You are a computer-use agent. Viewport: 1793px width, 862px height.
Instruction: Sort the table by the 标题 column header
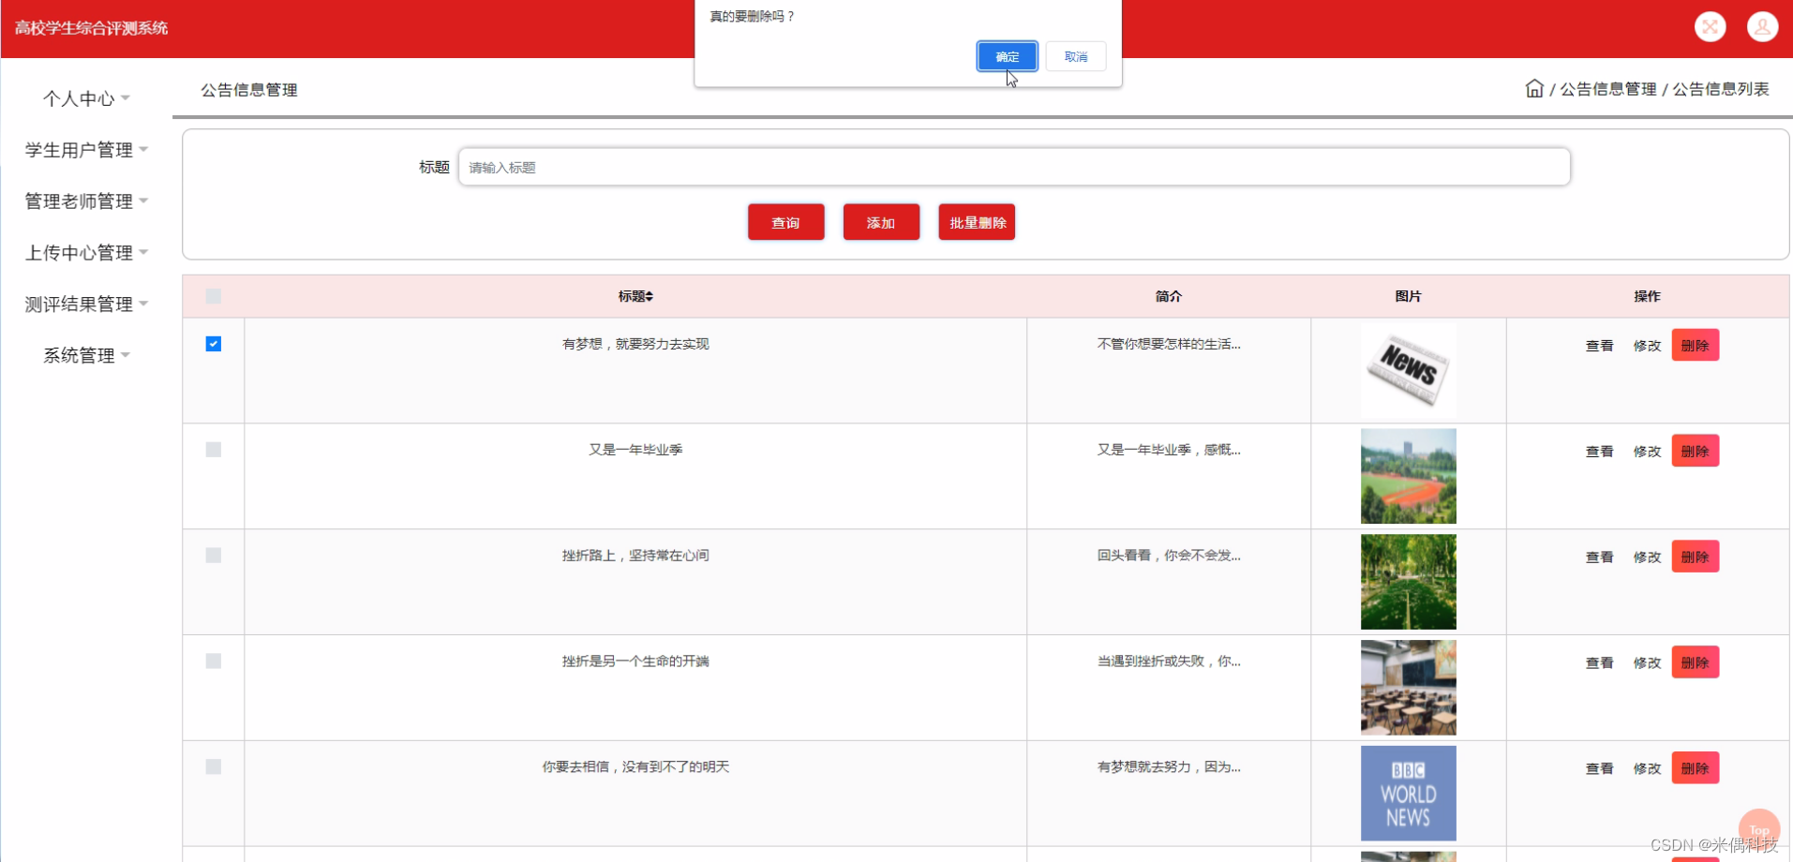coord(635,296)
